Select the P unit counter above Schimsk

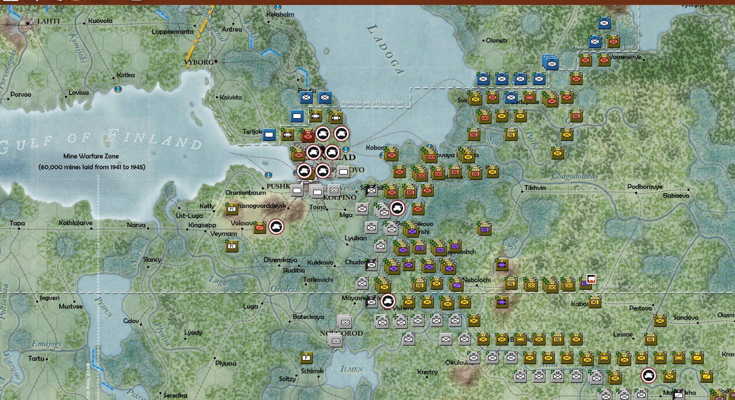(306, 358)
